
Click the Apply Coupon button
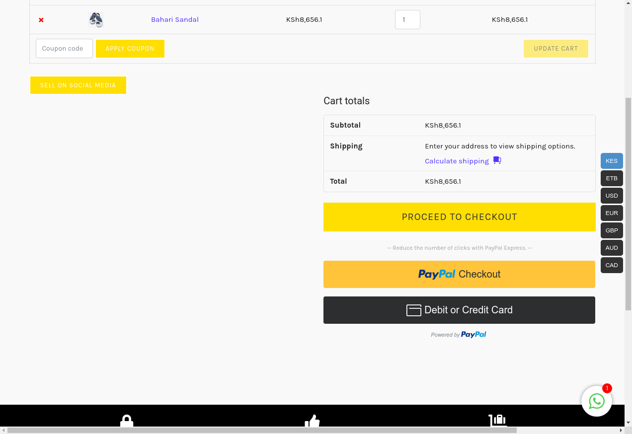pyautogui.click(x=130, y=49)
